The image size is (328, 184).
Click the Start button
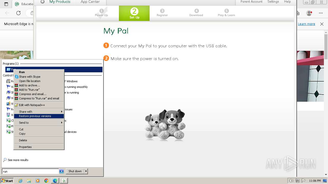click(x=7, y=181)
